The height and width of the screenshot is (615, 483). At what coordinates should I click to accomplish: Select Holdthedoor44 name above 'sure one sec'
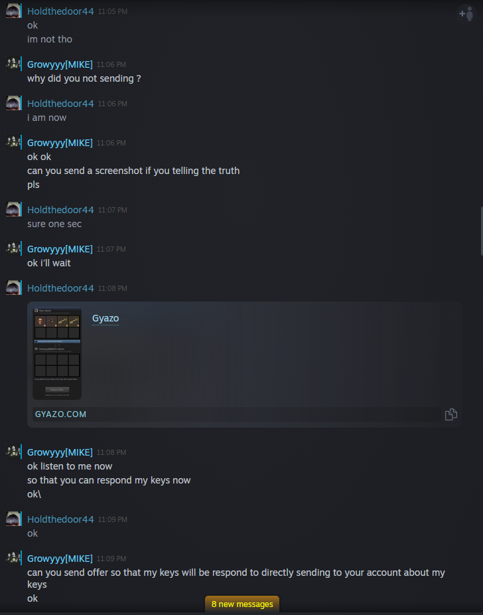[x=60, y=210]
